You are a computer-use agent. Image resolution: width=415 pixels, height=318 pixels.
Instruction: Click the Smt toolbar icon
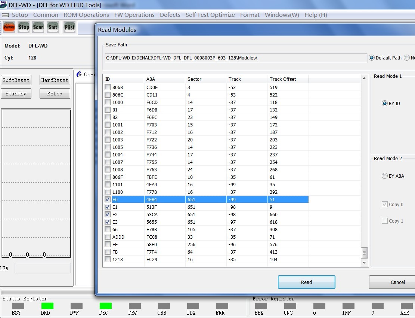[53, 27]
